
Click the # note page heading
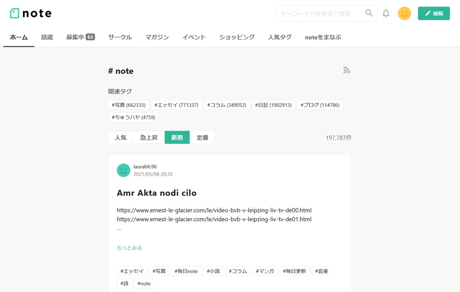click(121, 71)
